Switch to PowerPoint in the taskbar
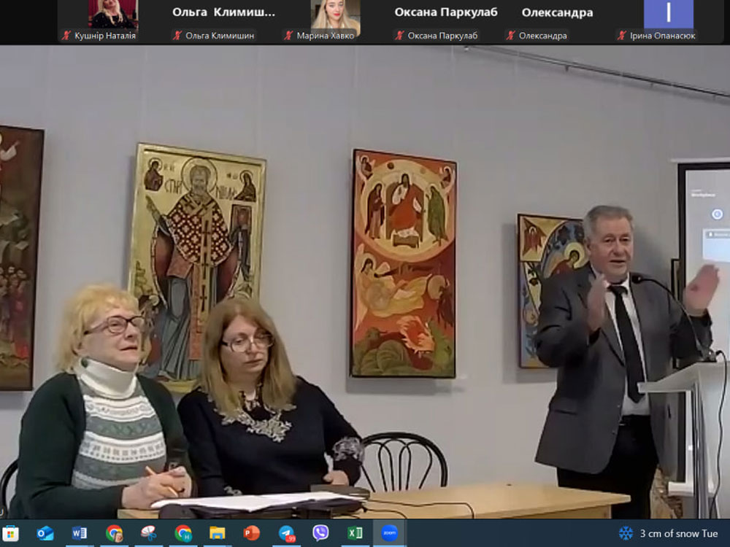Viewport: 730px width, 547px height. tap(252, 533)
